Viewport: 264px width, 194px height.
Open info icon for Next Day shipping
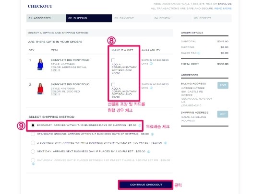[148, 151]
